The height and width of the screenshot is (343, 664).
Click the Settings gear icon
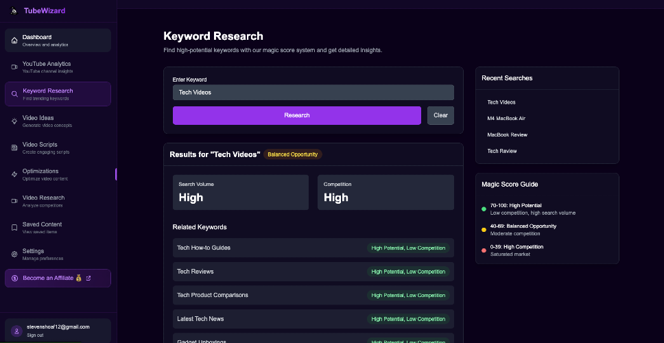14,254
